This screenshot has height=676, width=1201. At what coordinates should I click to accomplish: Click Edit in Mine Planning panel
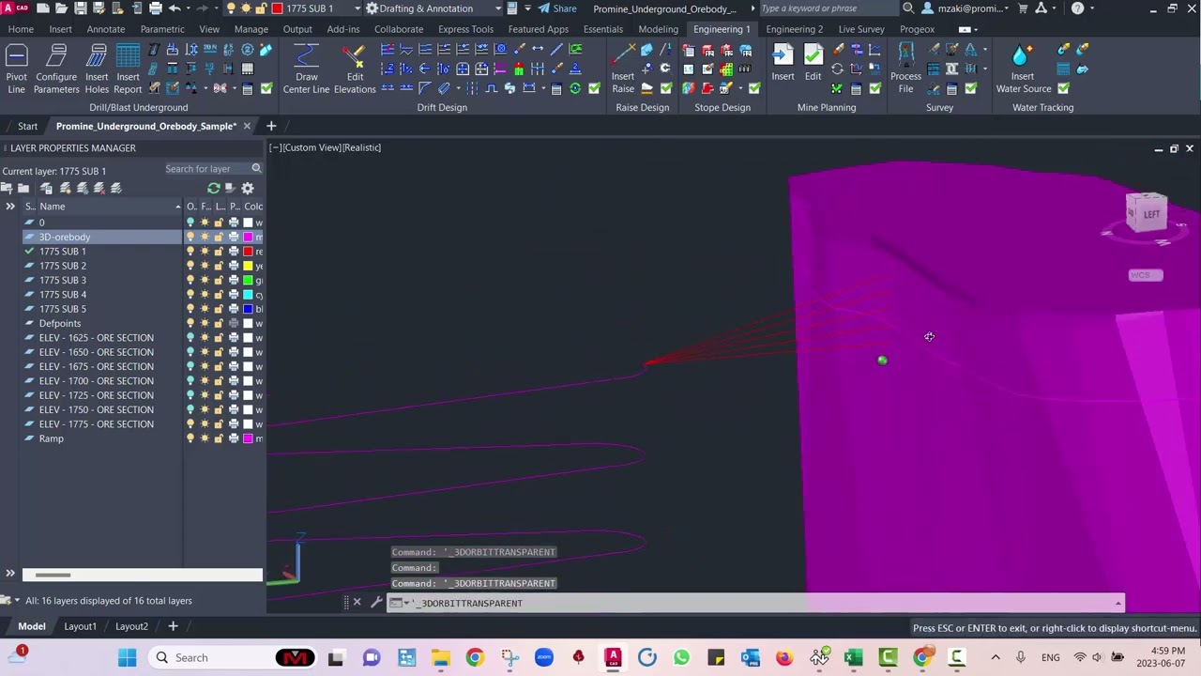coord(813,64)
